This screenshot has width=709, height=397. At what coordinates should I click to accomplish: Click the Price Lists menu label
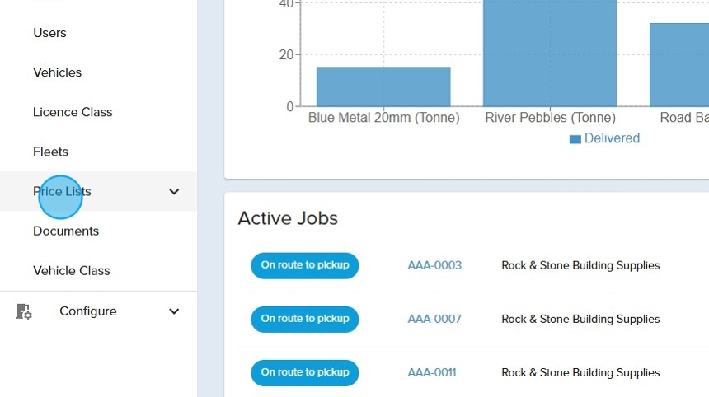click(62, 191)
